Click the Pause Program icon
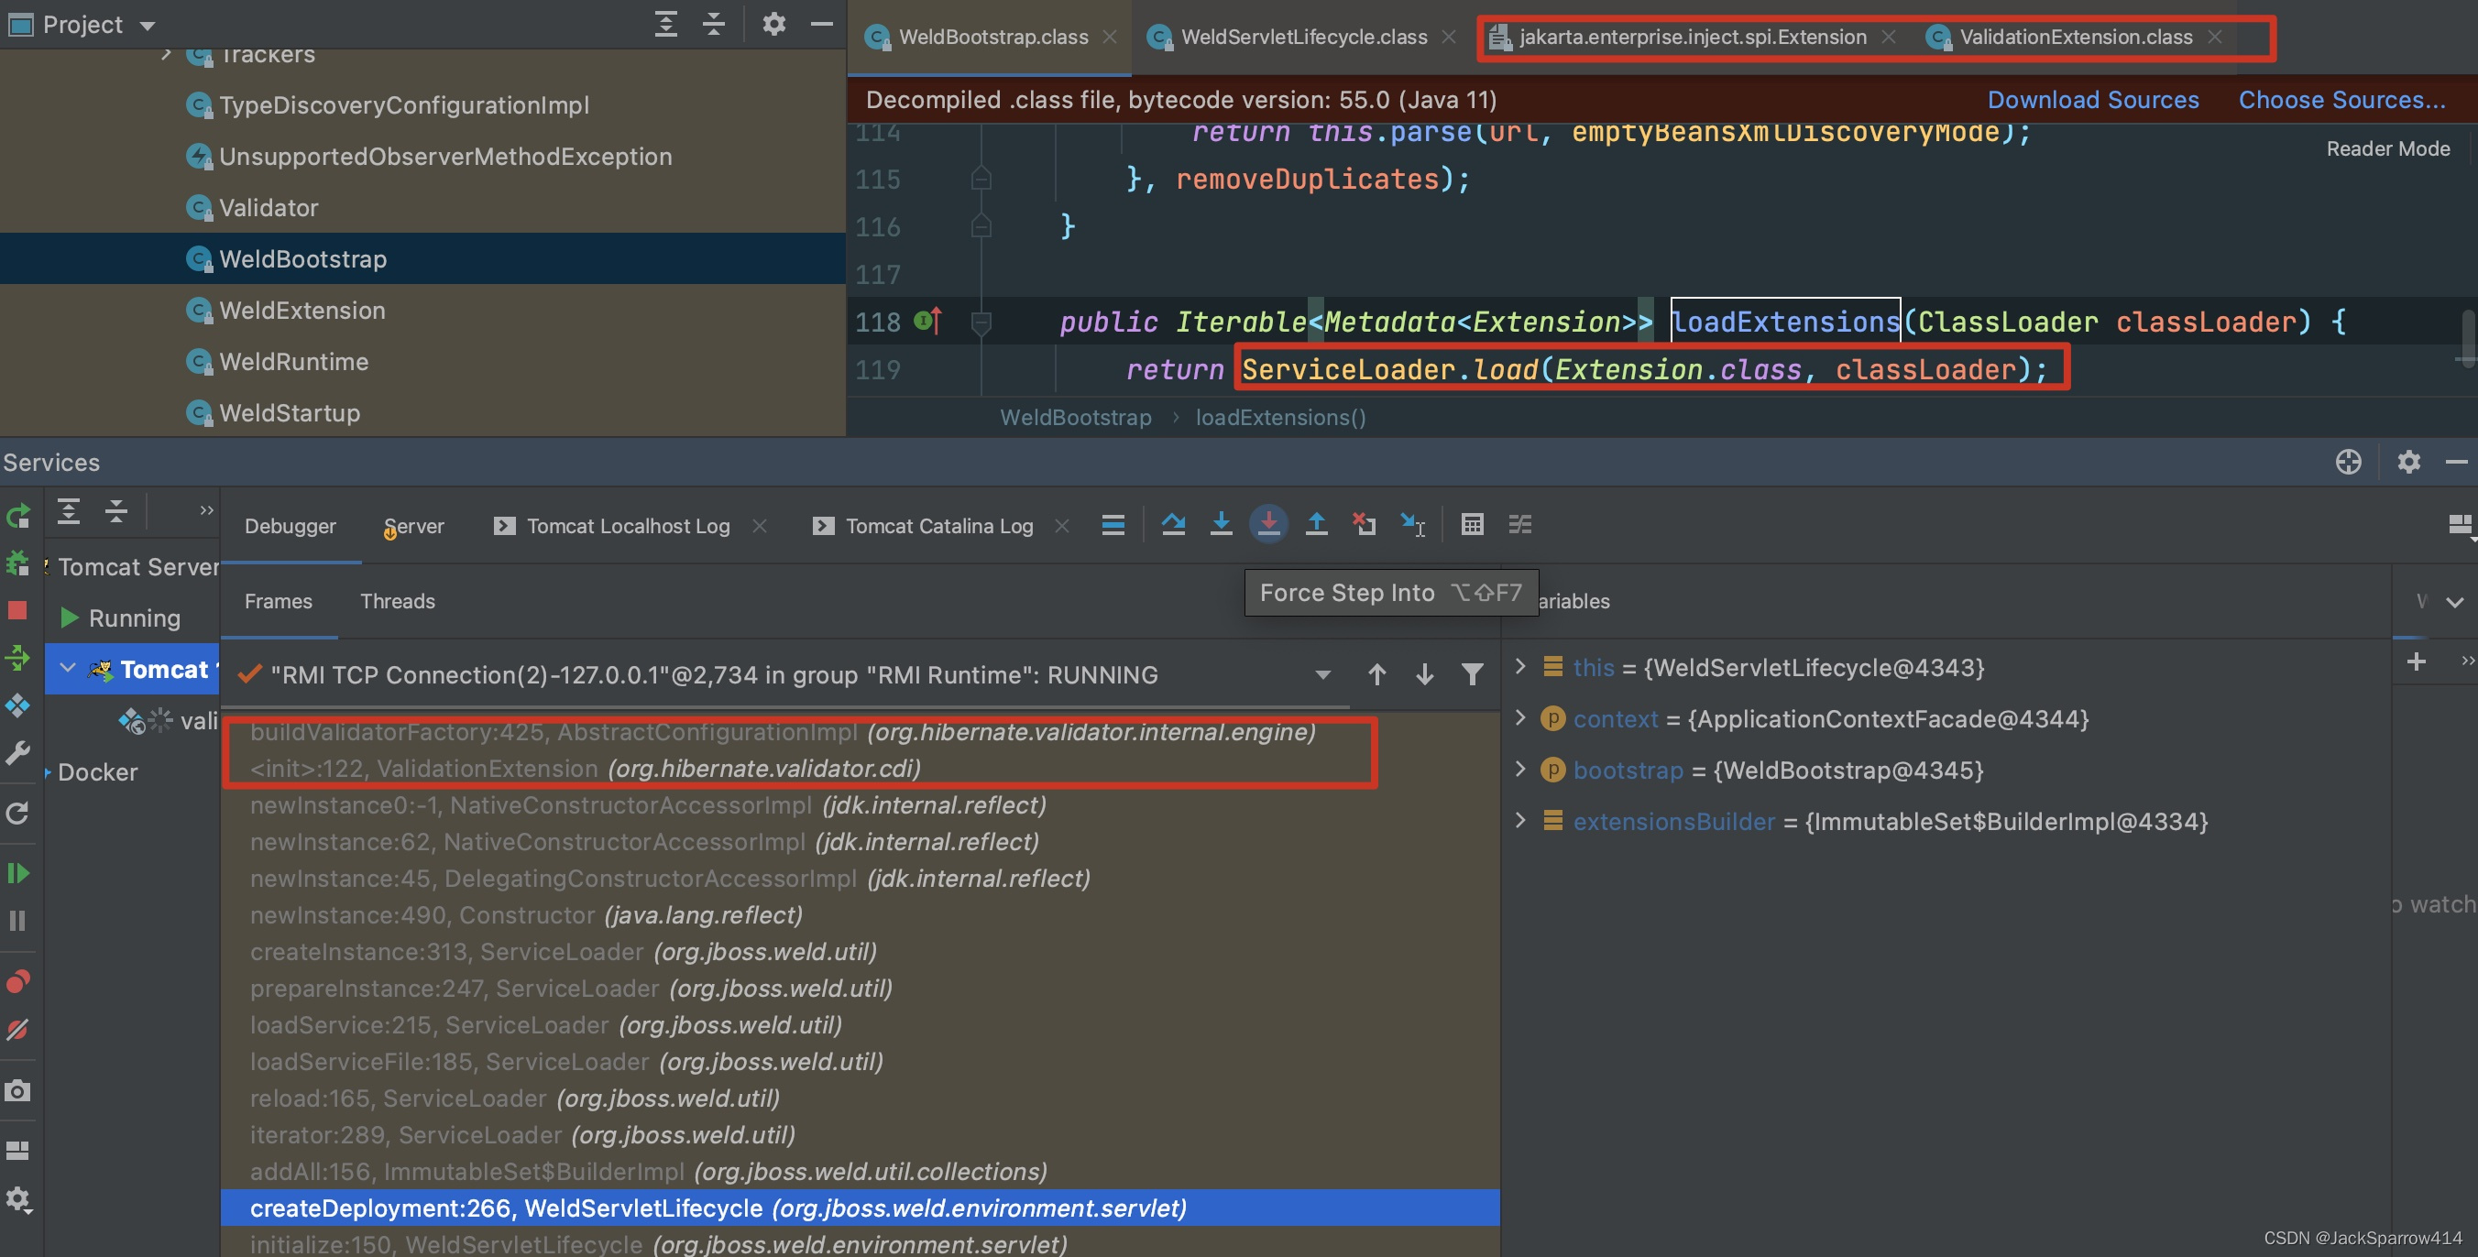This screenshot has width=2478, height=1257. pyautogui.click(x=18, y=921)
